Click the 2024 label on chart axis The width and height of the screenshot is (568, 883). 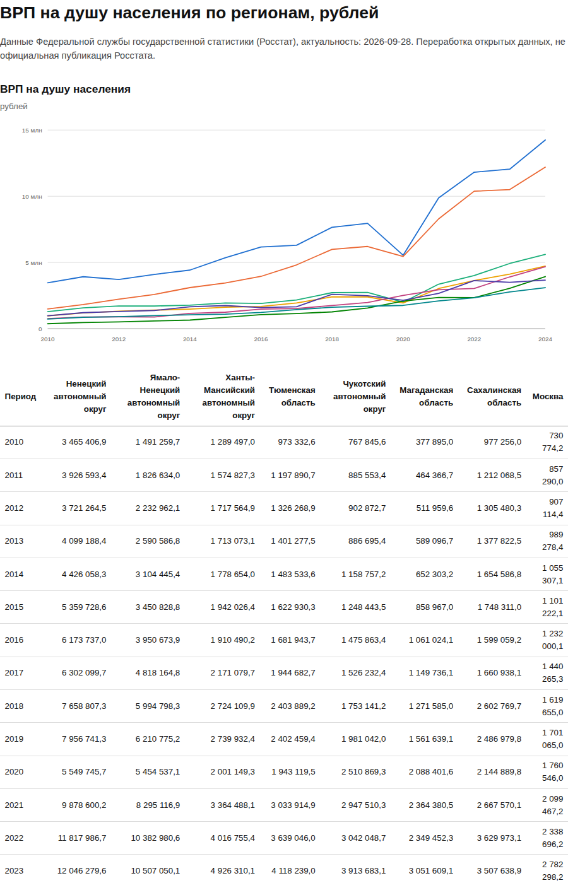(545, 339)
